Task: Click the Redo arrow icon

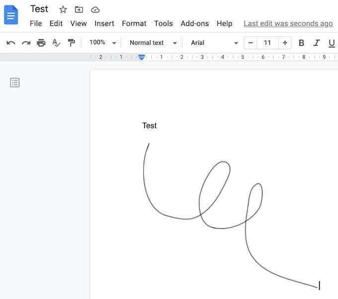Action: [x=26, y=43]
